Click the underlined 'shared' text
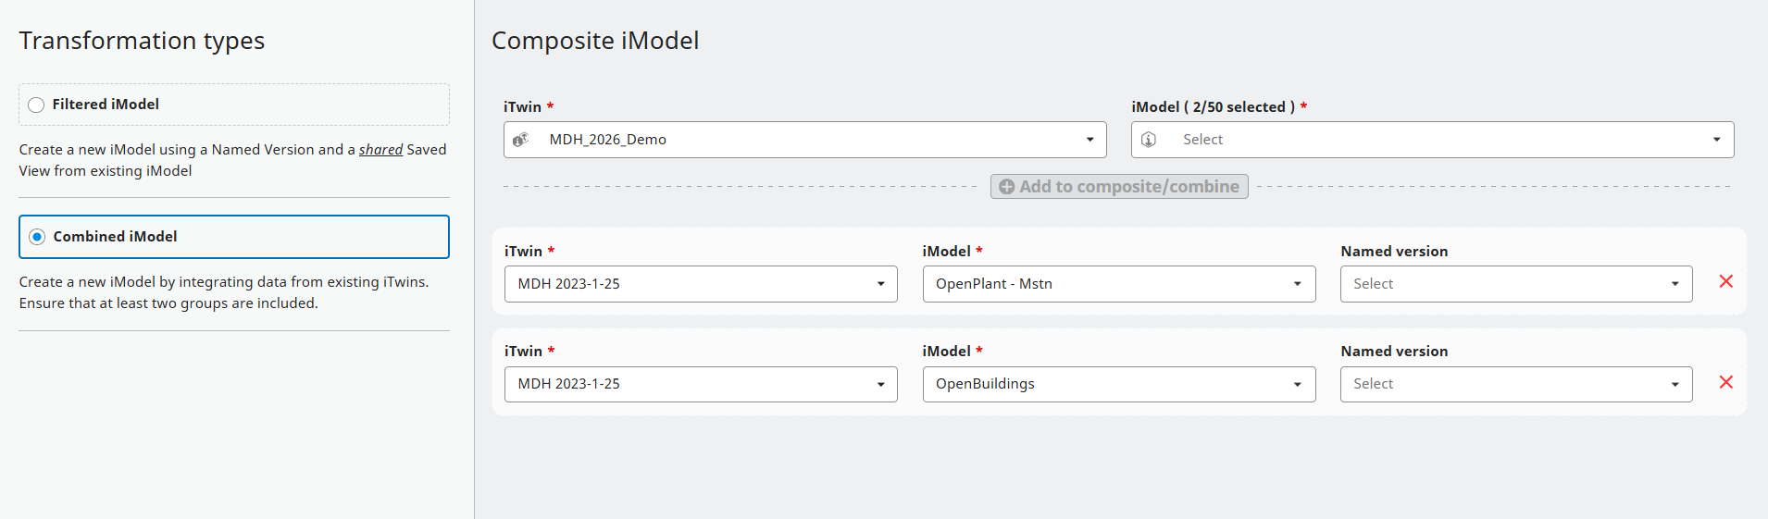This screenshot has height=519, width=1768. point(380,150)
